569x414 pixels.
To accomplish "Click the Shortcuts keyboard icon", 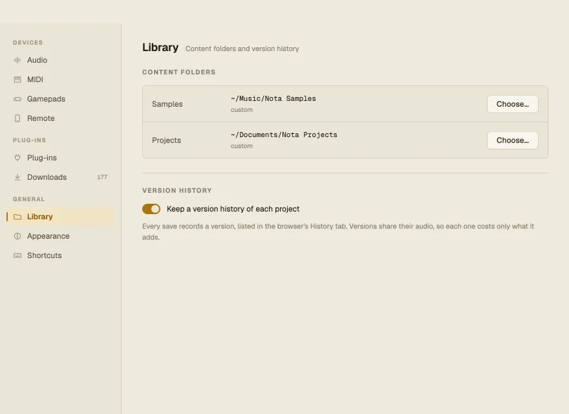I will [x=17, y=256].
